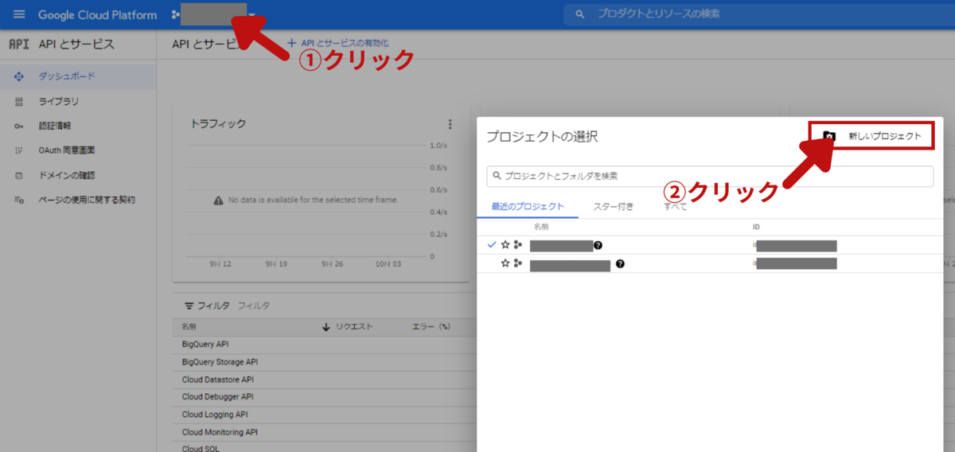
Task: Click the Google Cloud Platform logo text
Action: pyautogui.click(x=97, y=14)
